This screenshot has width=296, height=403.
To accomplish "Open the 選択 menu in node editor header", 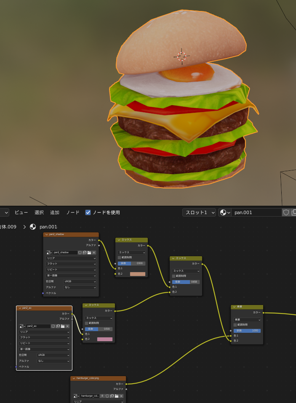I will tap(39, 212).
